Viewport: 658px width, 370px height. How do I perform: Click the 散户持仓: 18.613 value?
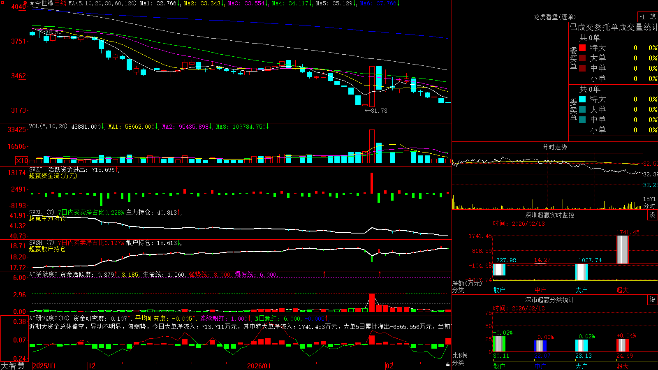point(154,243)
